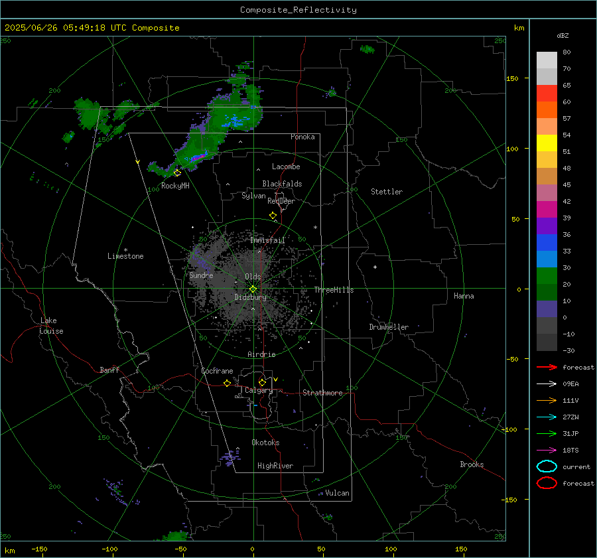Click the dBZ legend heading
This screenshot has height=558, width=597.
click(563, 35)
